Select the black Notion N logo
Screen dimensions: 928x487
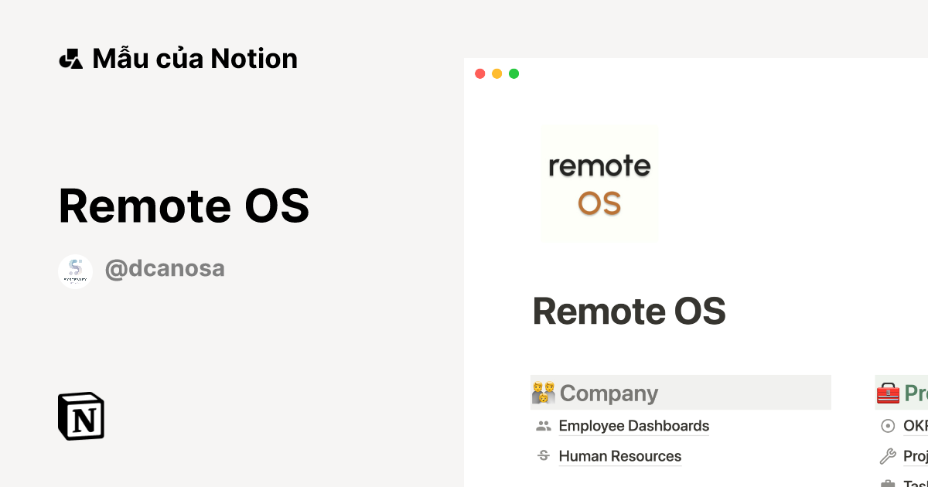(x=81, y=416)
